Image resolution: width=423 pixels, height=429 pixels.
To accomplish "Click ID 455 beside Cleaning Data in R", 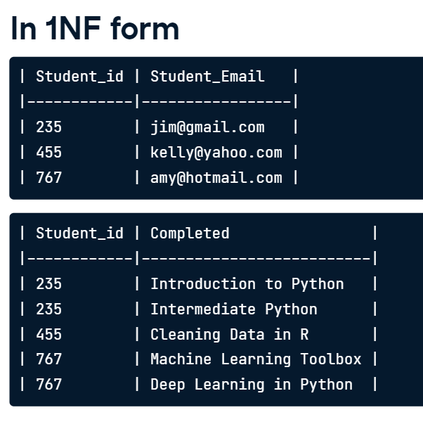I will pyautogui.click(x=49, y=335).
